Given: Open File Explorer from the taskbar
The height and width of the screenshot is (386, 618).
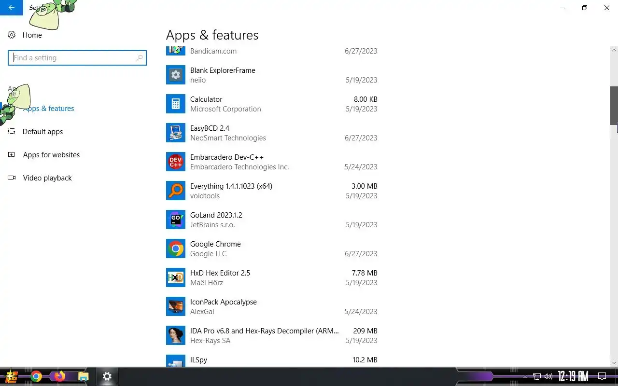Looking at the screenshot, I should coord(84,376).
